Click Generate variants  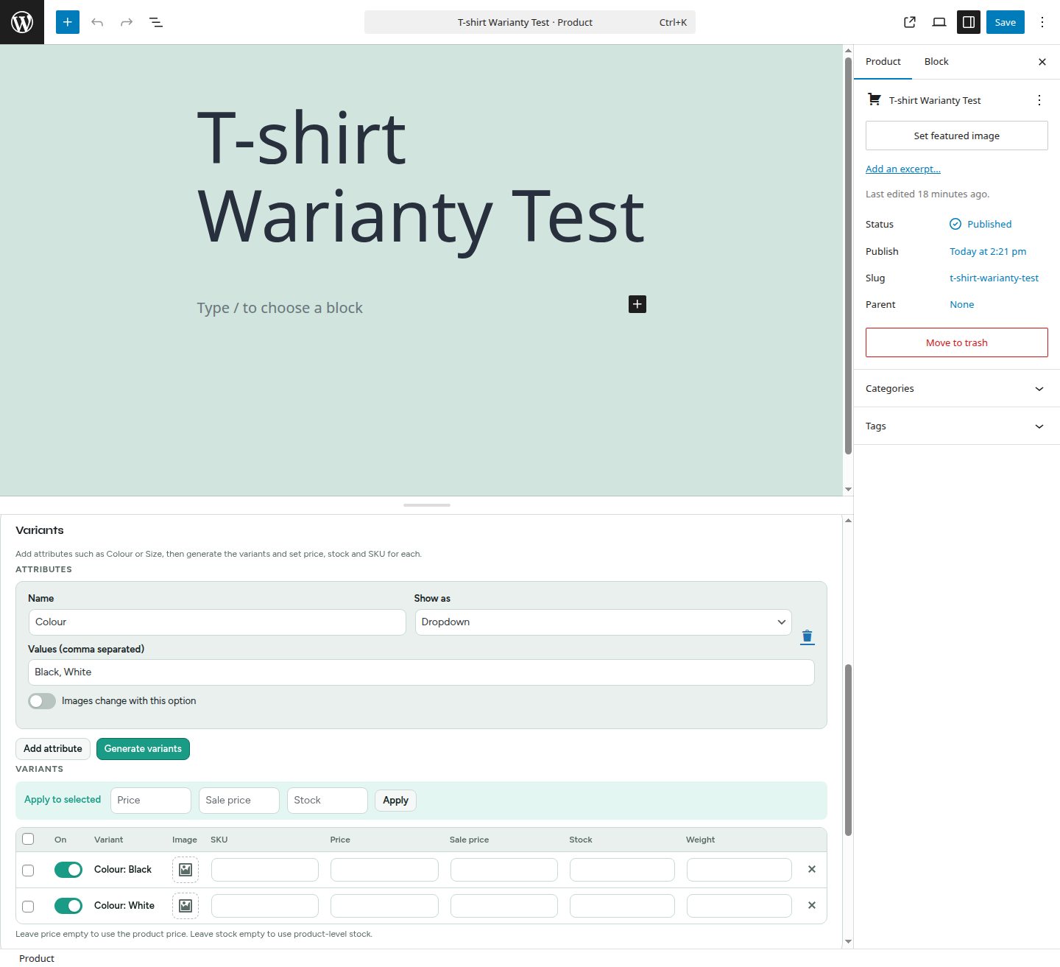point(143,749)
